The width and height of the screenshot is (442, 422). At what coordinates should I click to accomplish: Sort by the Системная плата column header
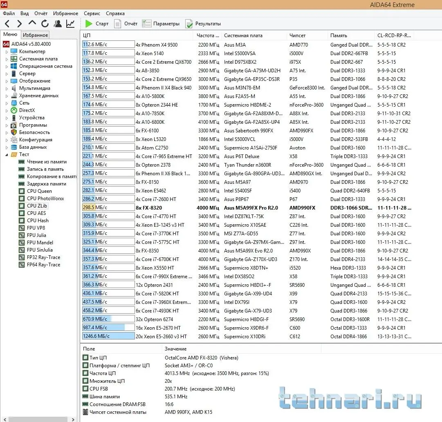(254, 36)
